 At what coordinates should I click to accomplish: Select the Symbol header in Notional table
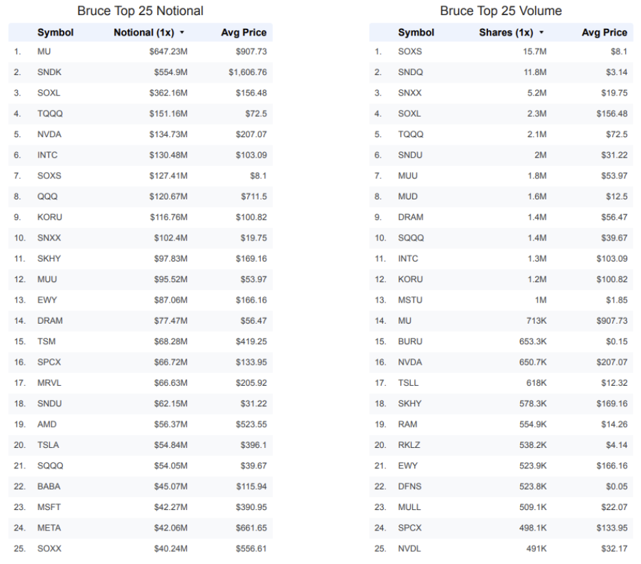coord(55,32)
